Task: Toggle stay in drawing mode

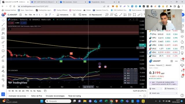Action: tap(3, 71)
